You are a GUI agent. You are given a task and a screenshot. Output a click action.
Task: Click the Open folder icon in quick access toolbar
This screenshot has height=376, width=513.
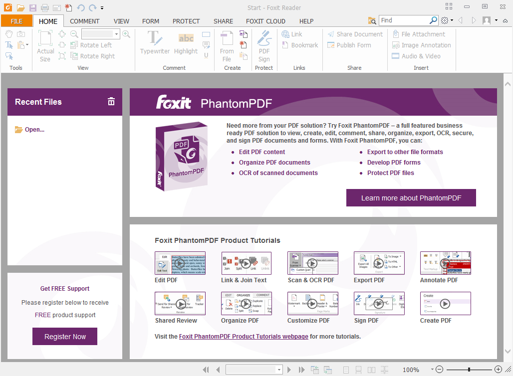click(x=20, y=7)
